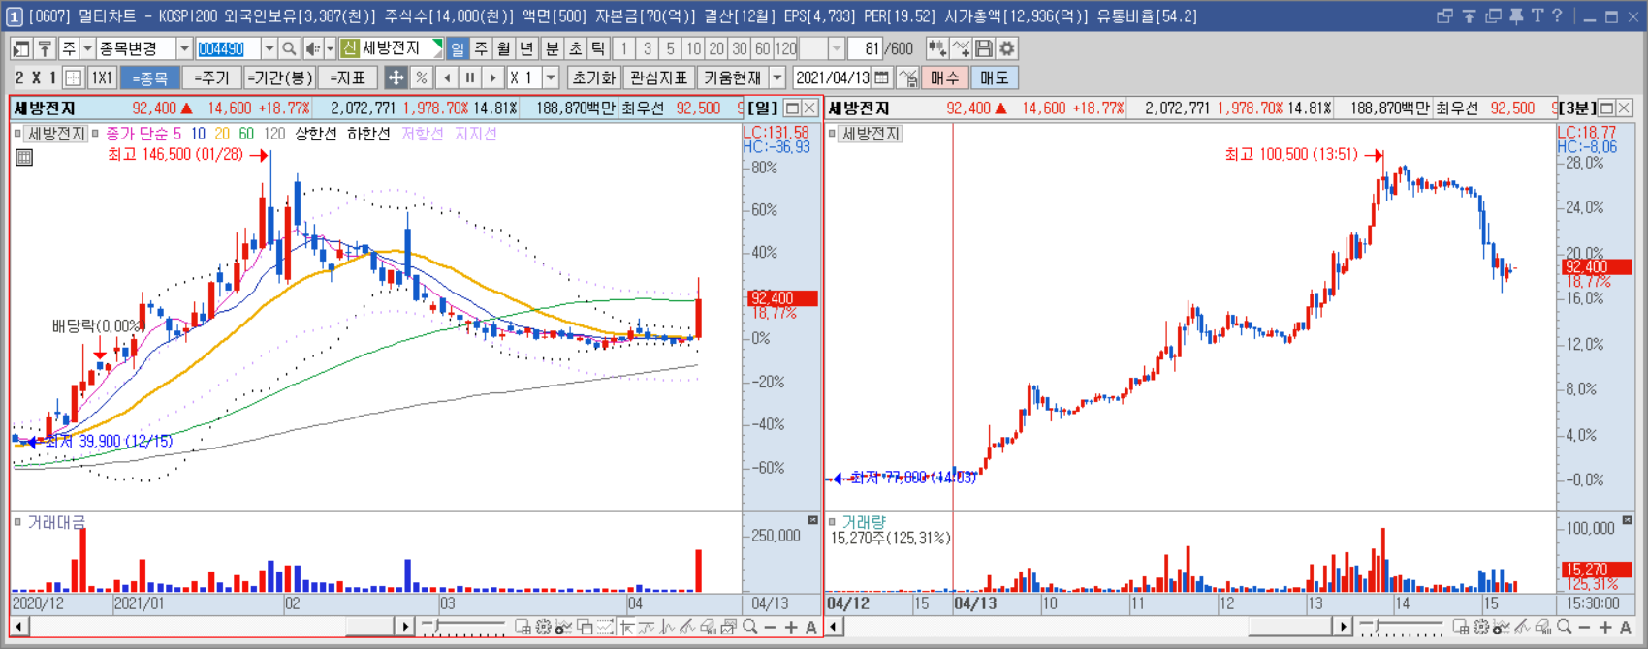Open the speaker icon dropdown arrow
Screen dimensions: 1648x649
tap(330, 48)
